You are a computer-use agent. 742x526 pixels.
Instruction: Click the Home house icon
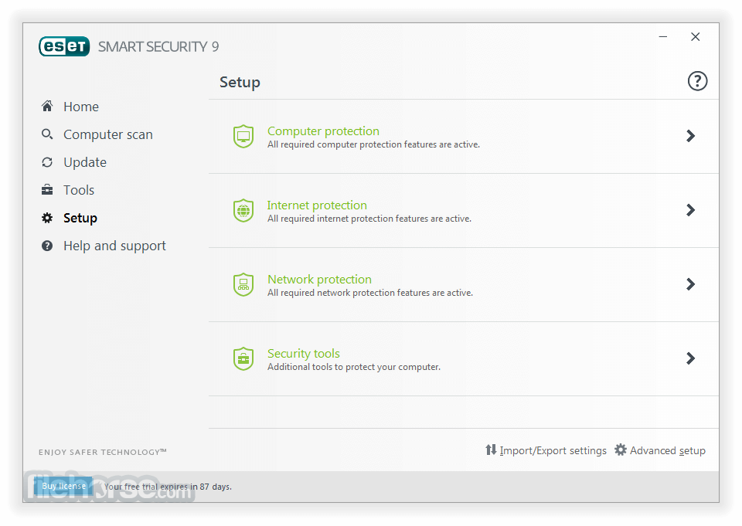tap(47, 106)
